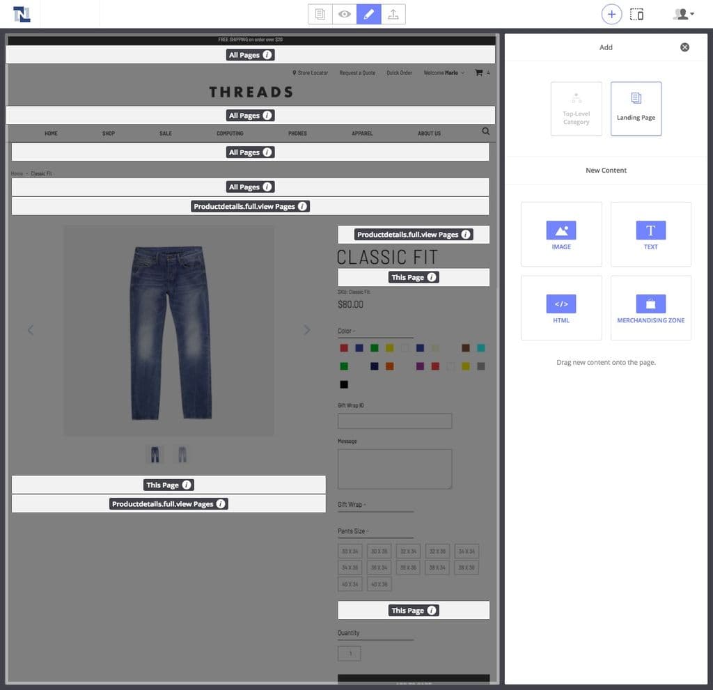Info icon on All Pages area below THREADS
The height and width of the screenshot is (690, 713).
(x=267, y=116)
